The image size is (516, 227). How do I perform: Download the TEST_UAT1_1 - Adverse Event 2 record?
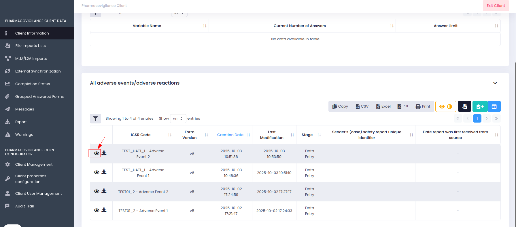coord(104,153)
